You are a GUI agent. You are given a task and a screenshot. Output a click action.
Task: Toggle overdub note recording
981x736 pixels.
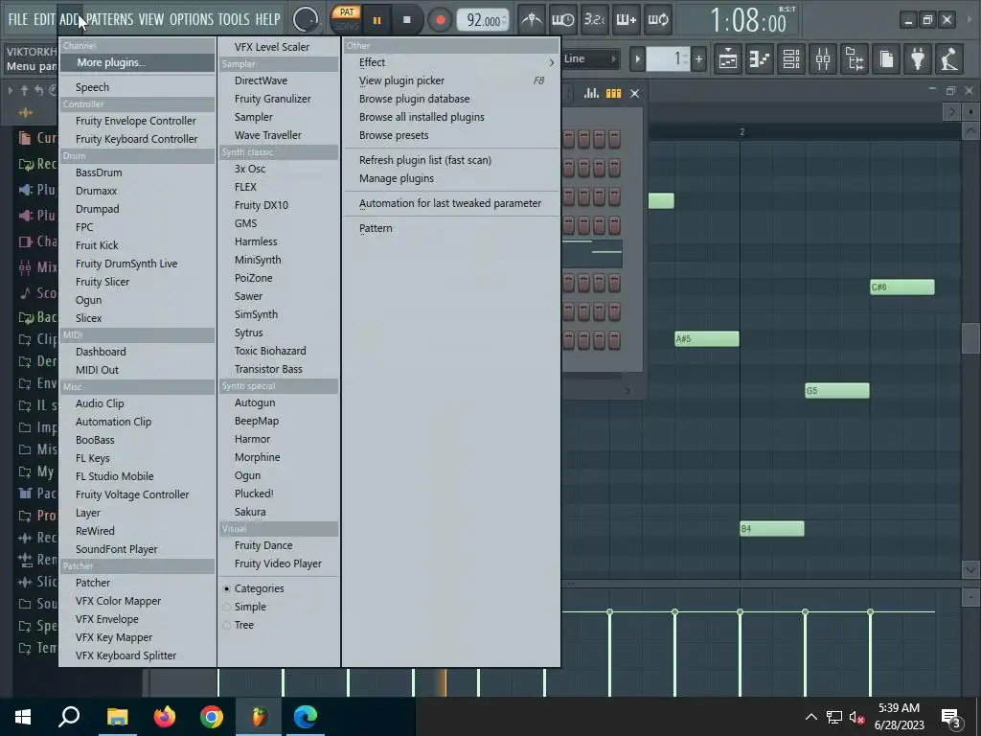[626, 19]
